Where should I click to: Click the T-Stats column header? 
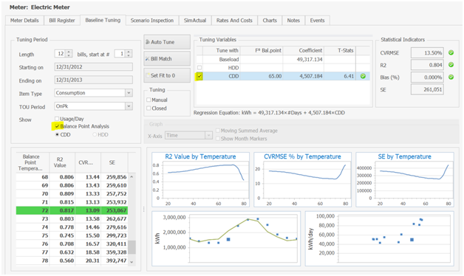click(x=340, y=50)
